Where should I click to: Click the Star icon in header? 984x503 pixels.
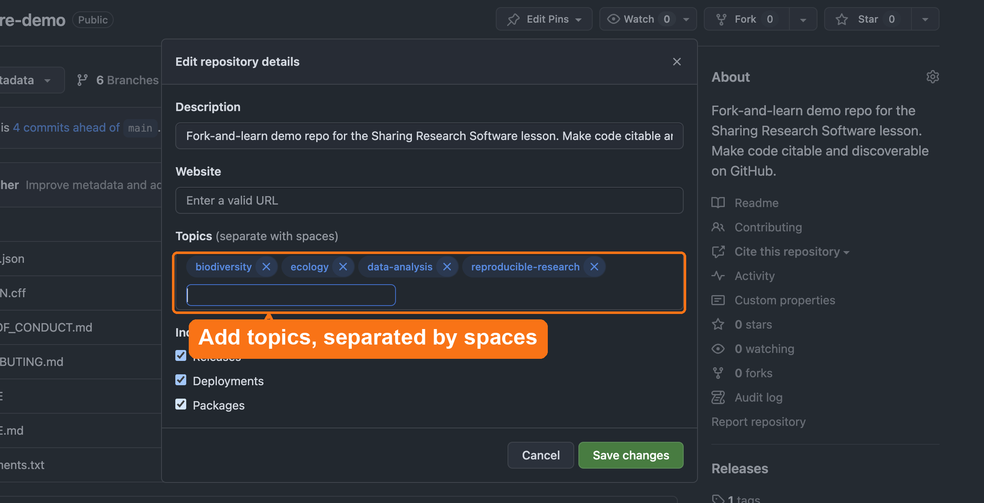(842, 19)
